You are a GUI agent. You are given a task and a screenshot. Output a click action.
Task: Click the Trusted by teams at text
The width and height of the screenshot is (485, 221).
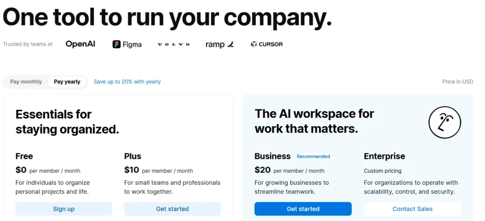click(x=27, y=44)
